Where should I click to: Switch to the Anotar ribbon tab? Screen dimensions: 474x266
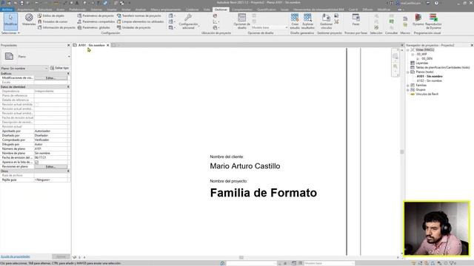(126, 10)
